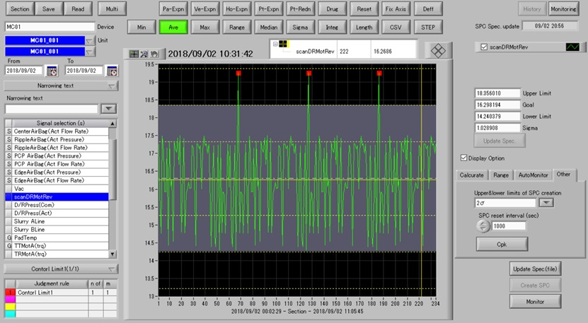Screen dimensions: 588x323
Task: Click the Save button
Action: [48, 9]
